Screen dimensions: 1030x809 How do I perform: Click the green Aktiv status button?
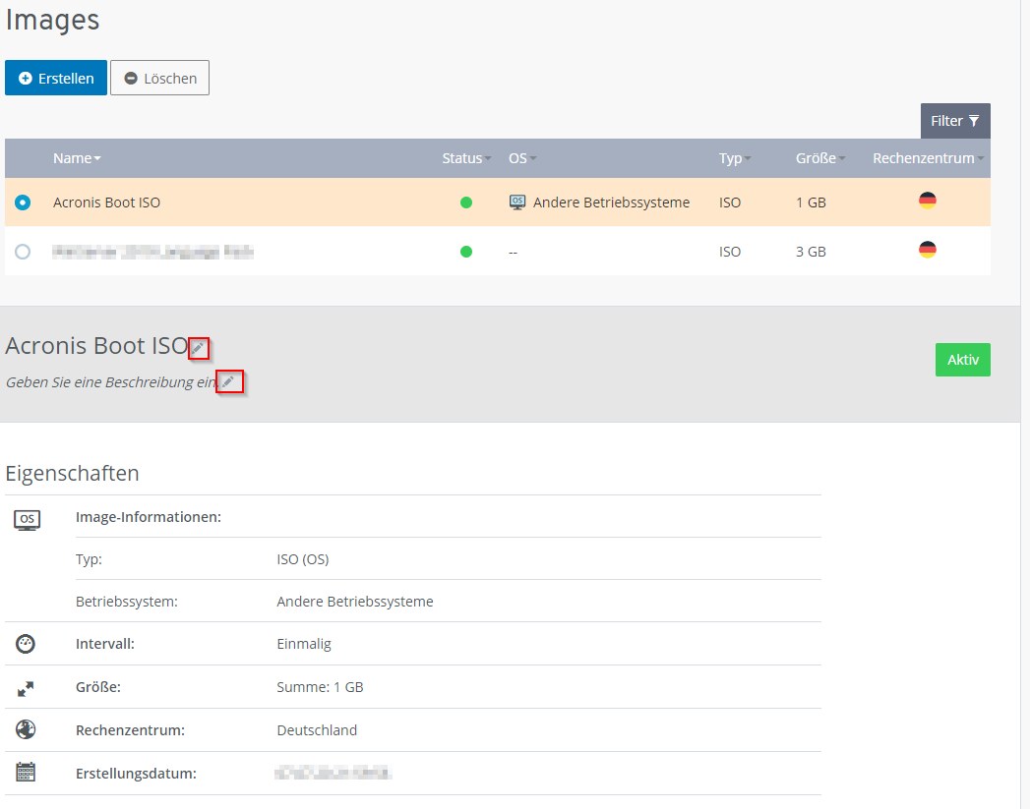962,360
